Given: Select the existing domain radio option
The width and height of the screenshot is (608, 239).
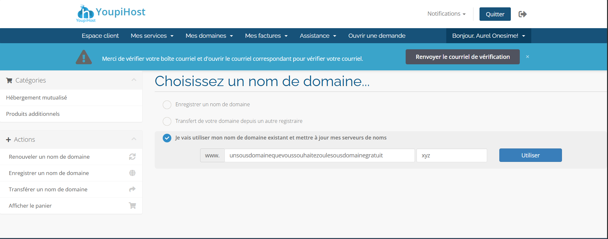Looking at the screenshot, I should click(167, 138).
